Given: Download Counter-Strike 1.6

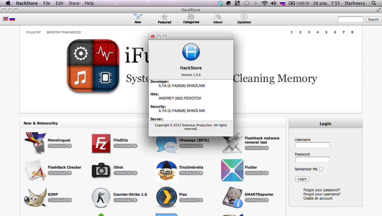Looking at the screenshot, I should 123,200.
